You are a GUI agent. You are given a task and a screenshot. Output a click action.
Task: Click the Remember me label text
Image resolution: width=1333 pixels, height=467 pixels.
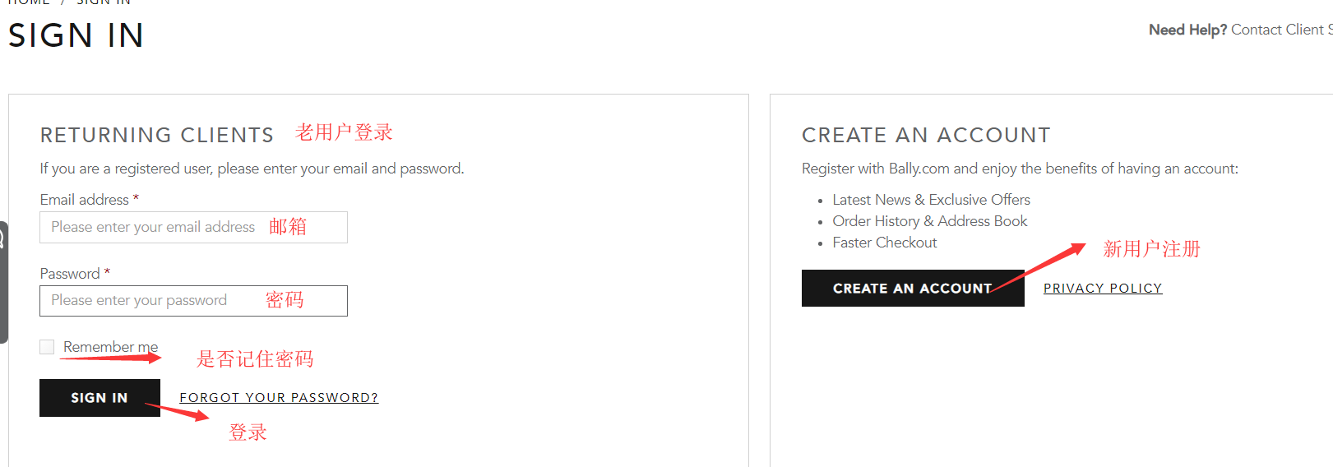pyautogui.click(x=110, y=347)
